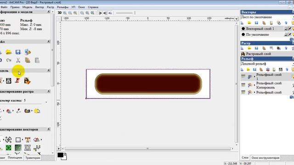Viewport: 294px width, 165px height.
Task: Select the yellow paint bucket raster tool
Action: tap(37, 111)
